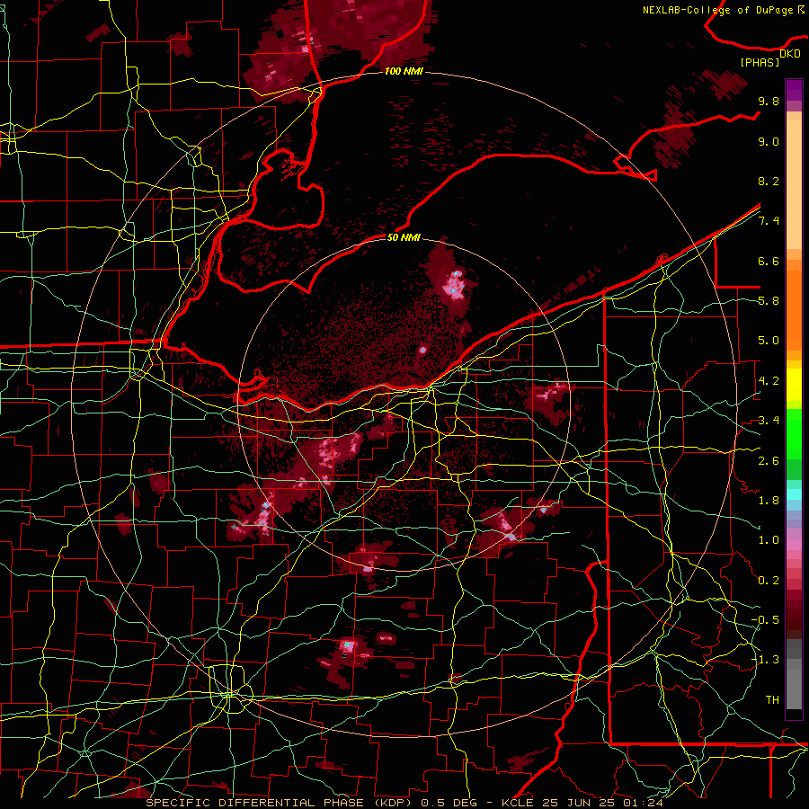Image resolution: width=809 pixels, height=809 pixels.
Task: Click the 2.6 scale value
Action: (769, 460)
